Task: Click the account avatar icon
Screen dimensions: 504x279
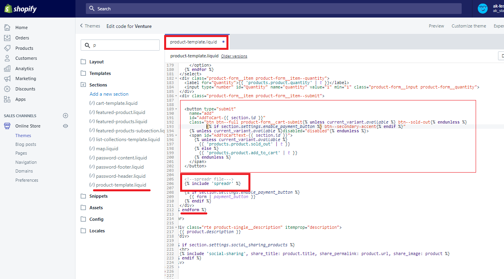Action: pos(483,8)
